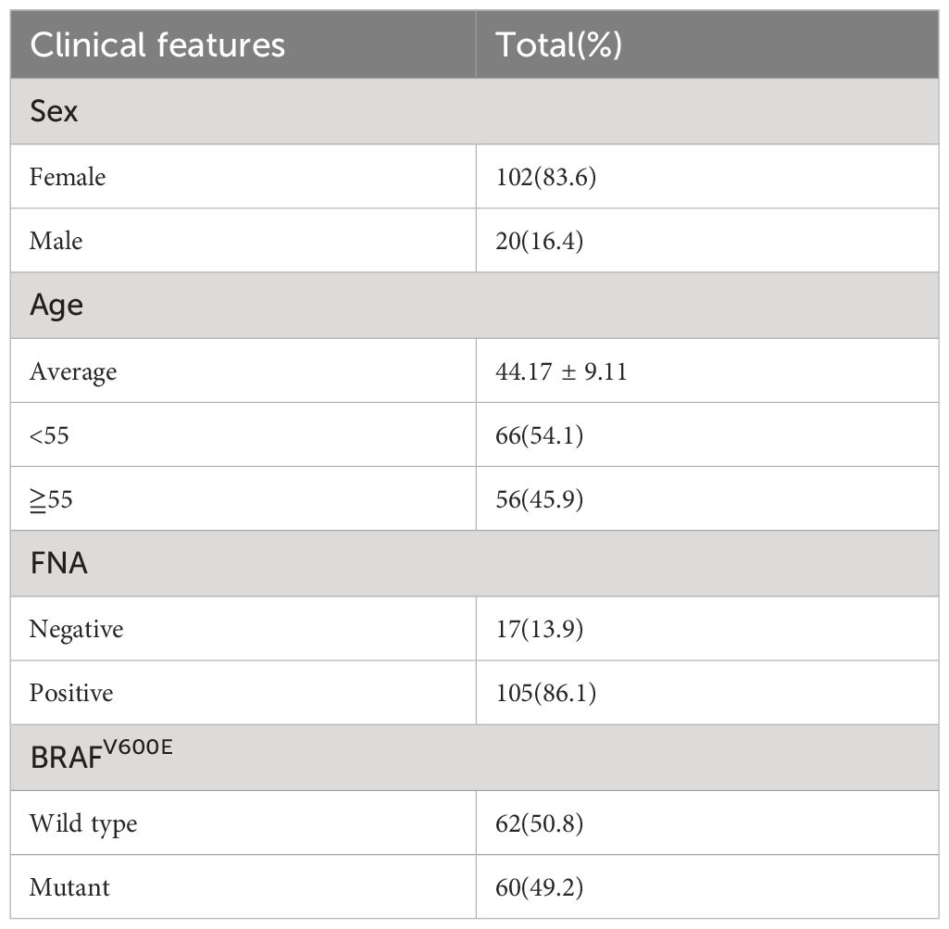Select the Sex section row
Screen dimensions: 949x929
click(474, 111)
